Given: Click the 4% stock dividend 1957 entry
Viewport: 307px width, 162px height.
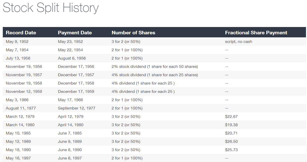Looking at the screenshot, I should pos(155,75).
